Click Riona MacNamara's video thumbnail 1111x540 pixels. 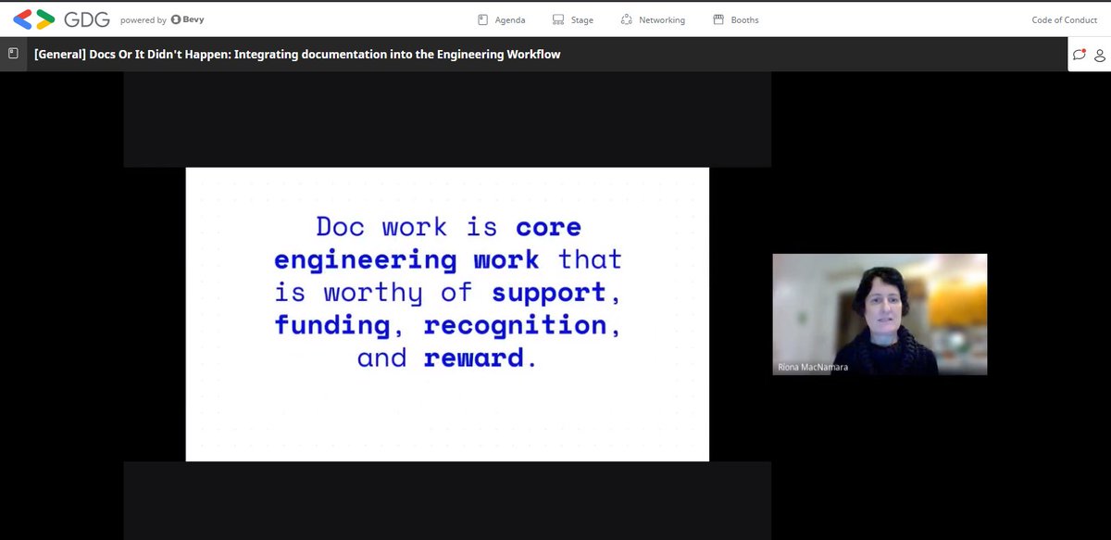[x=880, y=313]
